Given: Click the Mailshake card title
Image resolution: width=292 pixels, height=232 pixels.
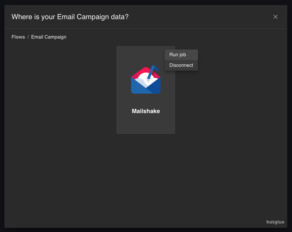Looking at the screenshot, I should pyautogui.click(x=146, y=111).
